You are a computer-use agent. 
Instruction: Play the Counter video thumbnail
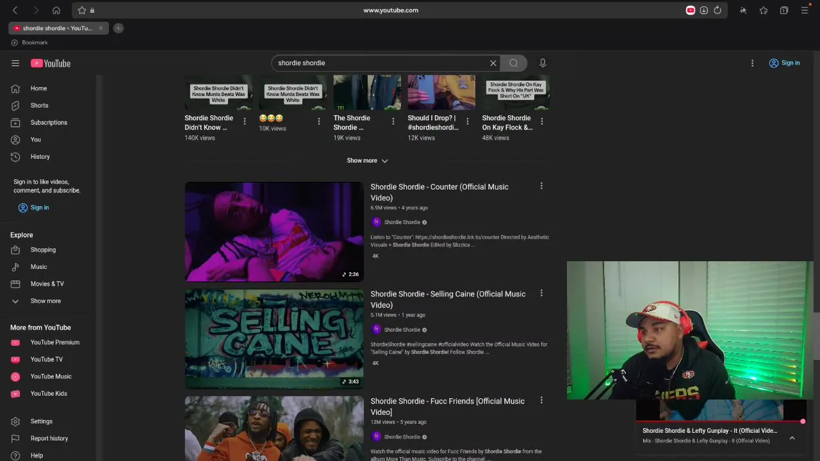[274, 232]
